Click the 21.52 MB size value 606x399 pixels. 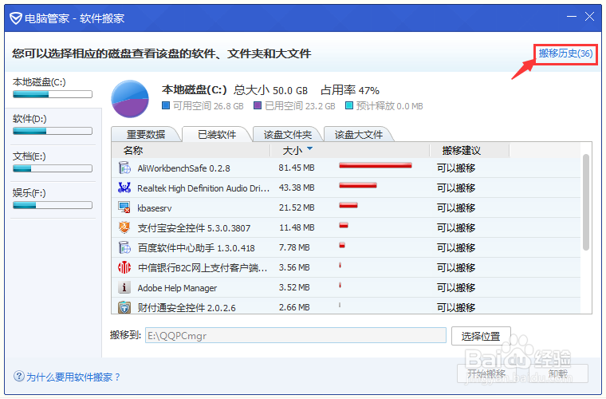coord(297,207)
